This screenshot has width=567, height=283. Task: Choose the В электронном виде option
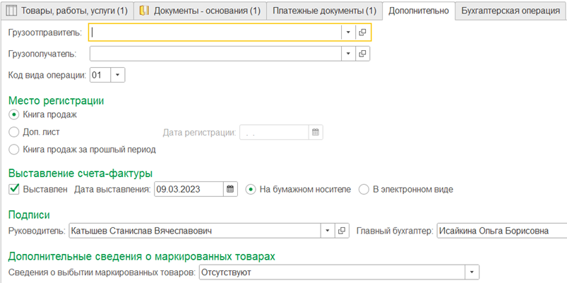(x=364, y=189)
